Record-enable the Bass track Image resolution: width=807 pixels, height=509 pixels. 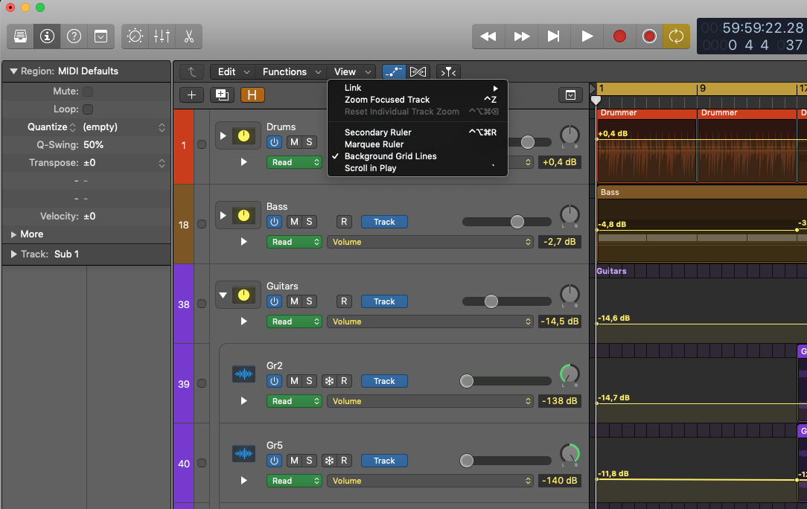(x=344, y=222)
